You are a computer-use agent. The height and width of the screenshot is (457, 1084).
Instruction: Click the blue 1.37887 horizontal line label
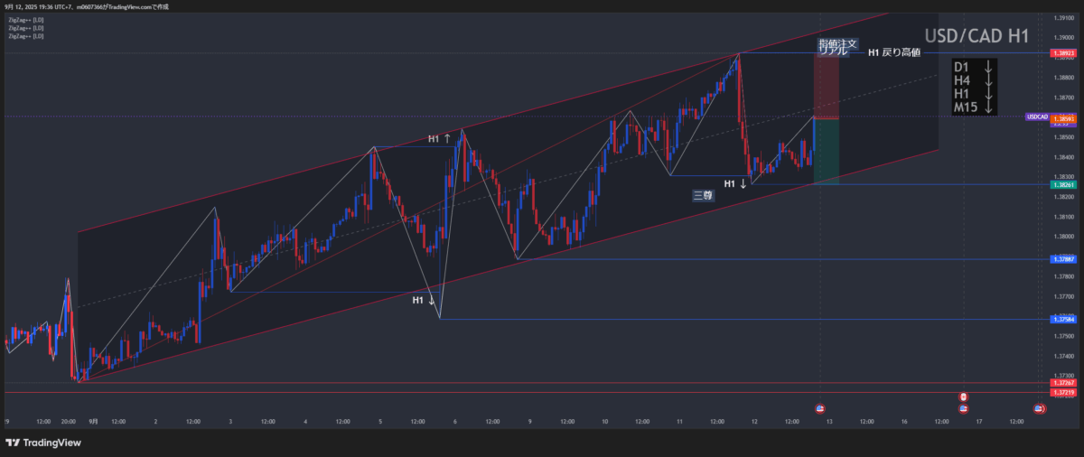(x=1064, y=259)
